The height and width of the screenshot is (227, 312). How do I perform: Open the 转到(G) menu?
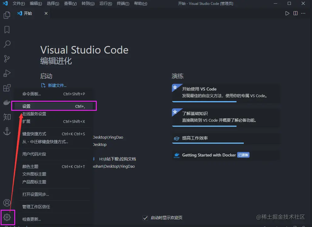88,4
